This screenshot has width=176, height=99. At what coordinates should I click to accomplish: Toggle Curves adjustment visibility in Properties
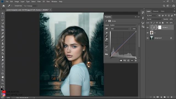tap(132, 61)
